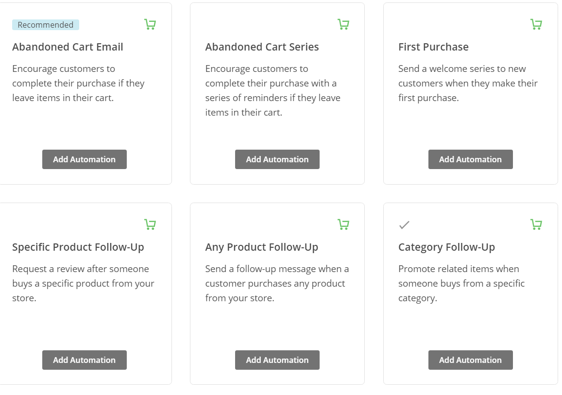
Task: Select the First Purchase heading
Action: (x=433, y=47)
